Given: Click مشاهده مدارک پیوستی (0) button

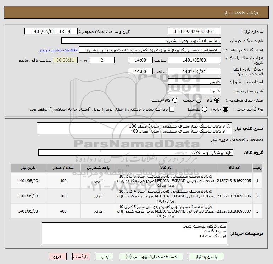Looking at the screenshot, I should coord(151,257).
